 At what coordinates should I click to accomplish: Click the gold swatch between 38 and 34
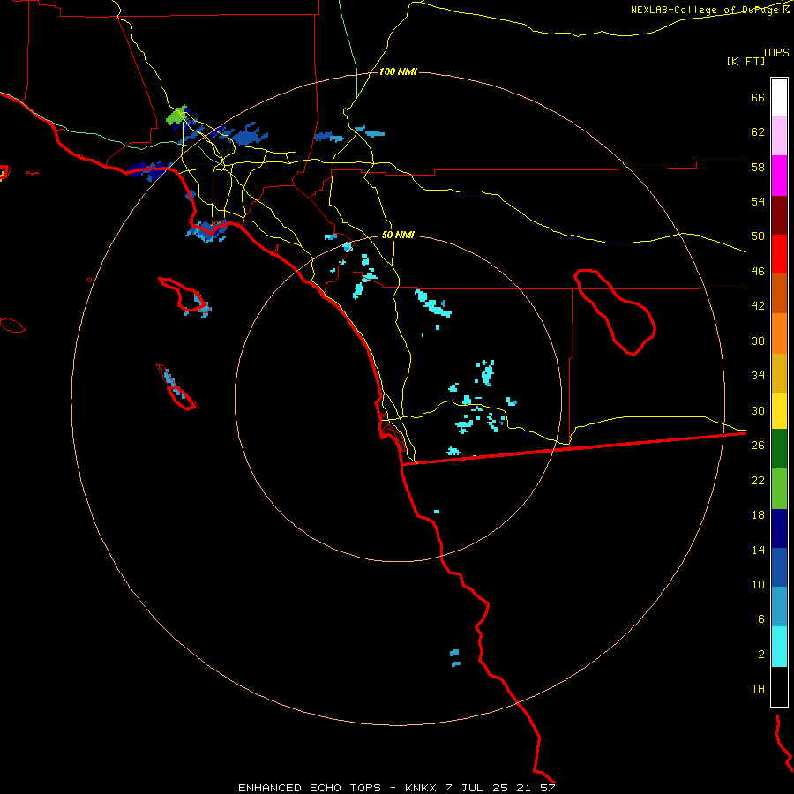(x=779, y=373)
